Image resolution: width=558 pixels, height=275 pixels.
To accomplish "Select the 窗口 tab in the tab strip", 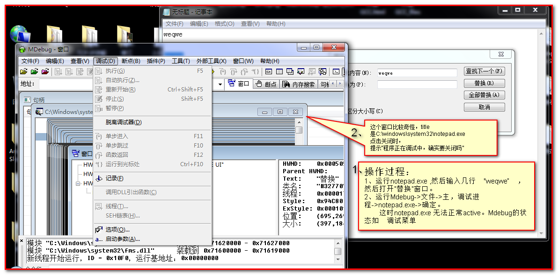I will coord(239,84).
